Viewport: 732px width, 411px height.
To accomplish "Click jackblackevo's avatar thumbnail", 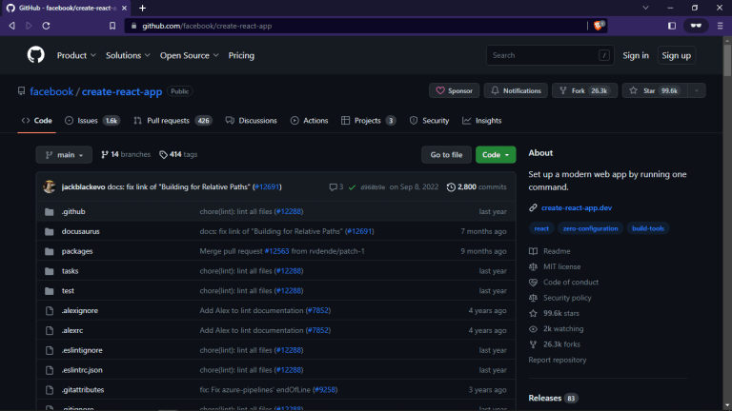I will 50,186.
